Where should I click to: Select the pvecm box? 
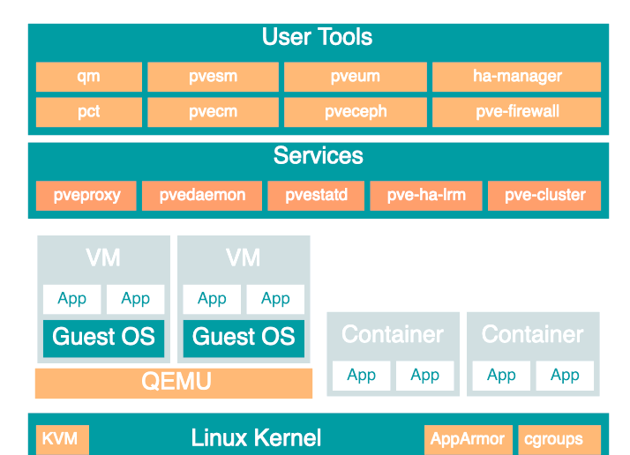point(213,112)
